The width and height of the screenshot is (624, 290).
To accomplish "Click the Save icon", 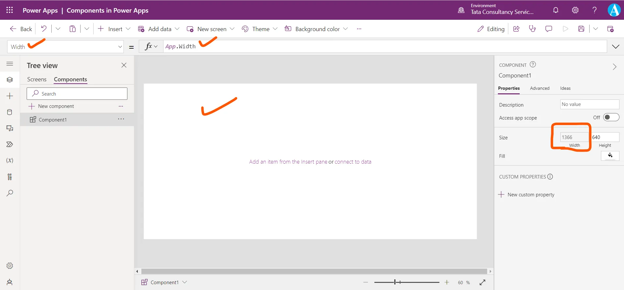I will [581, 29].
